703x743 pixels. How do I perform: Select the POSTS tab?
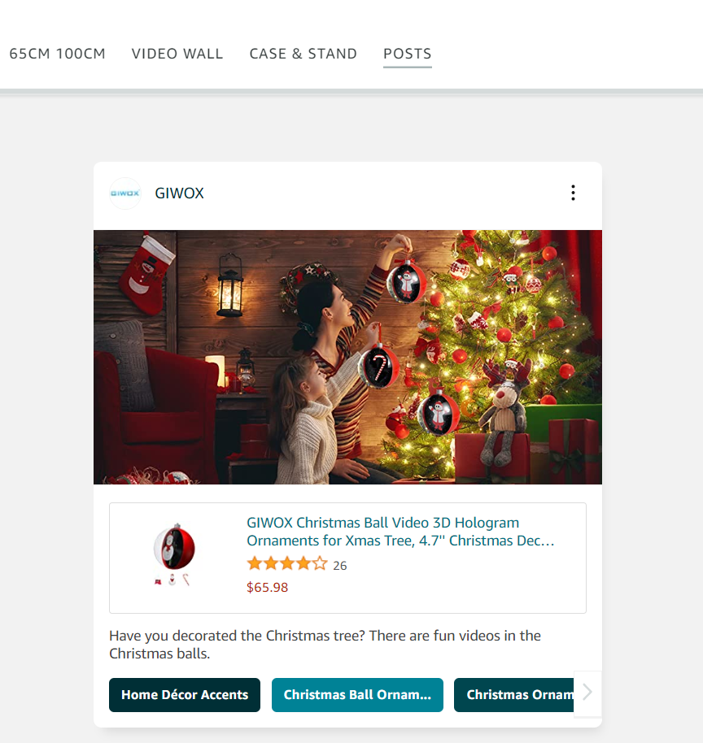click(408, 54)
